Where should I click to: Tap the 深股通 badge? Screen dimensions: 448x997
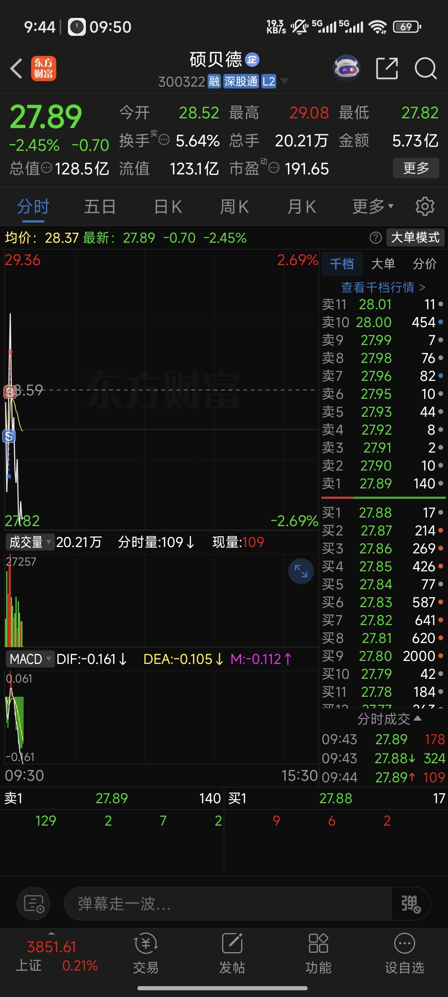(241, 81)
